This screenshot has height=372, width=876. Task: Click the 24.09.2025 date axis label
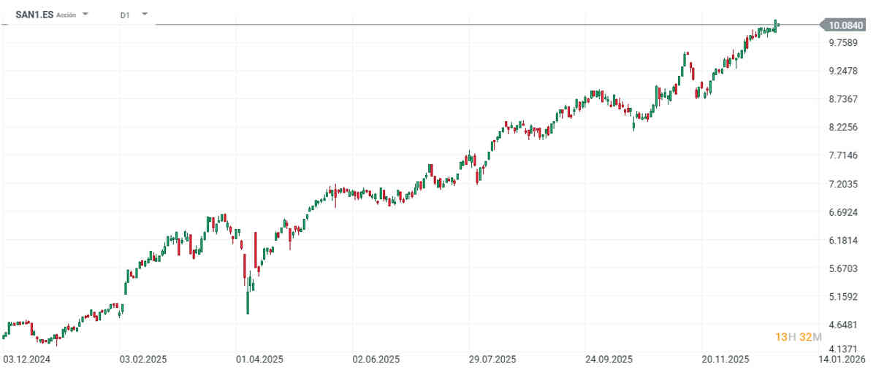pyautogui.click(x=610, y=360)
